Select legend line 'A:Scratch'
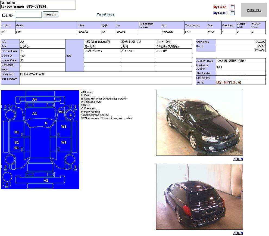Screen dimensions: 269x236 (x=87, y=92)
